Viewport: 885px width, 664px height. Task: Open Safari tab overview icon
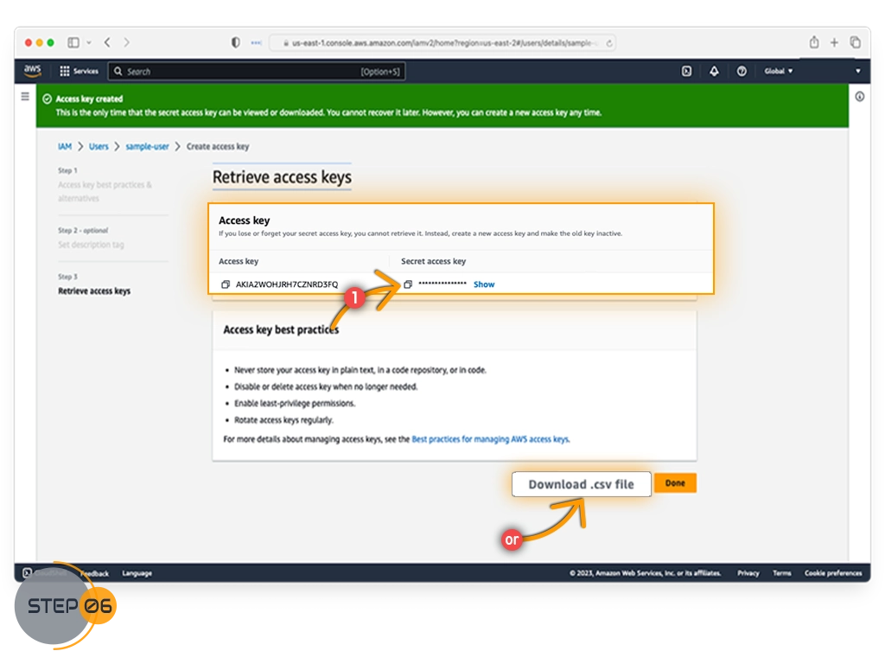pos(855,42)
